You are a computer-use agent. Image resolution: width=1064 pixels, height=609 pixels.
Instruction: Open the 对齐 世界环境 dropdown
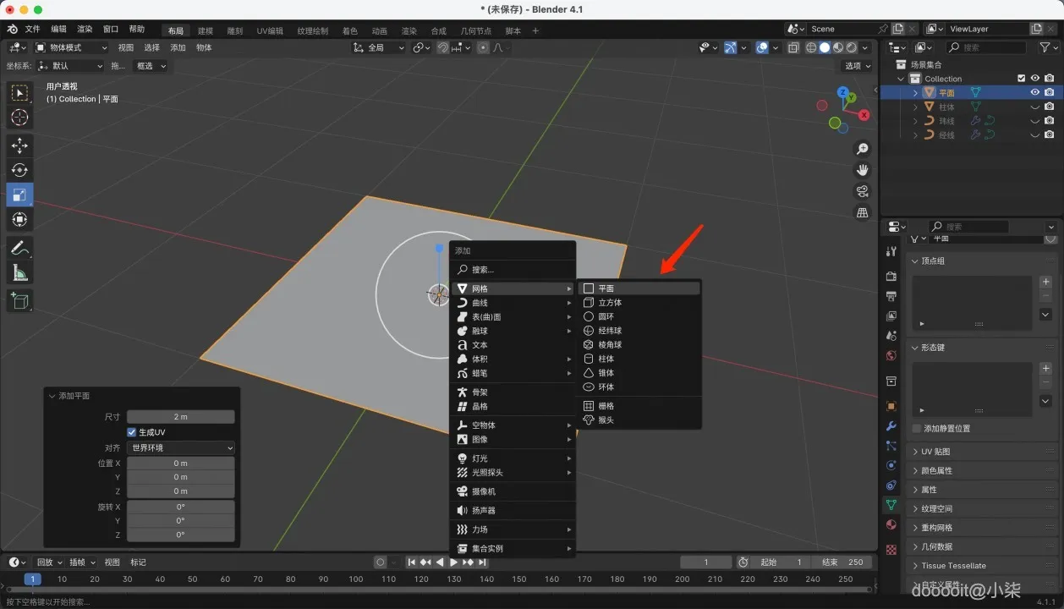pyautogui.click(x=180, y=447)
